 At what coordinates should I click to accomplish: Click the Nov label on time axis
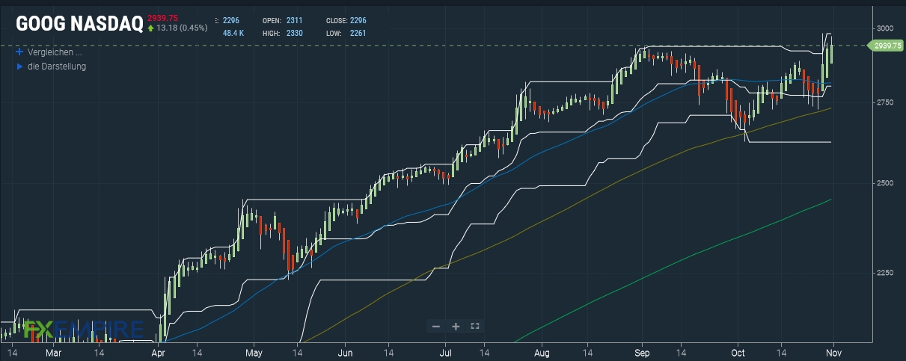(834, 351)
